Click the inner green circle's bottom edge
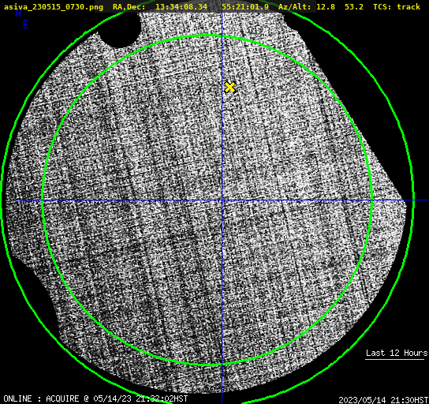The width and height of the screenshot is (429, 404). pyautogui.click(x=207, y=365)
